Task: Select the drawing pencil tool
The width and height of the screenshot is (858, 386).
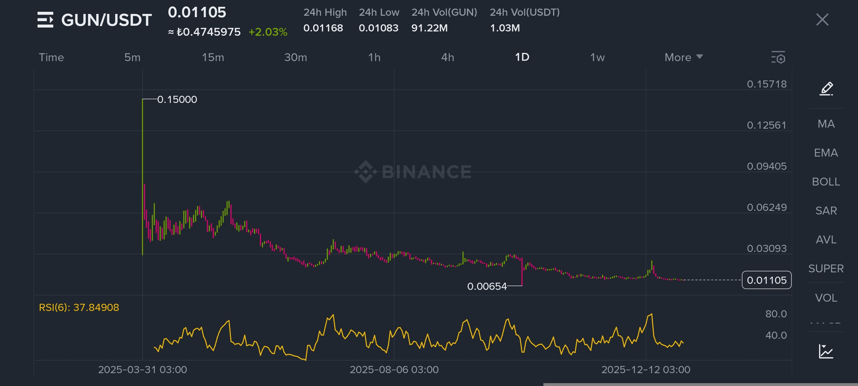Action: [826, 88]
